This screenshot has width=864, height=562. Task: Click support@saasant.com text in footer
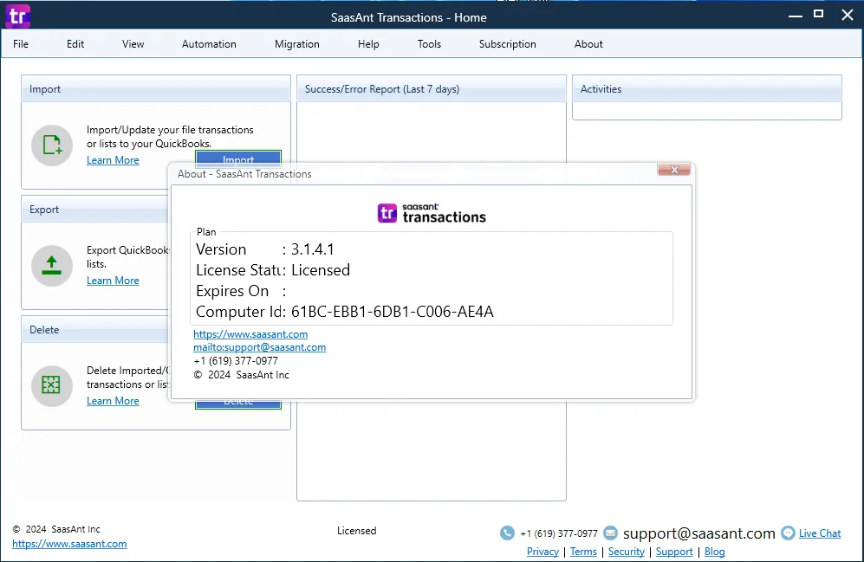[x=699, y=533]
